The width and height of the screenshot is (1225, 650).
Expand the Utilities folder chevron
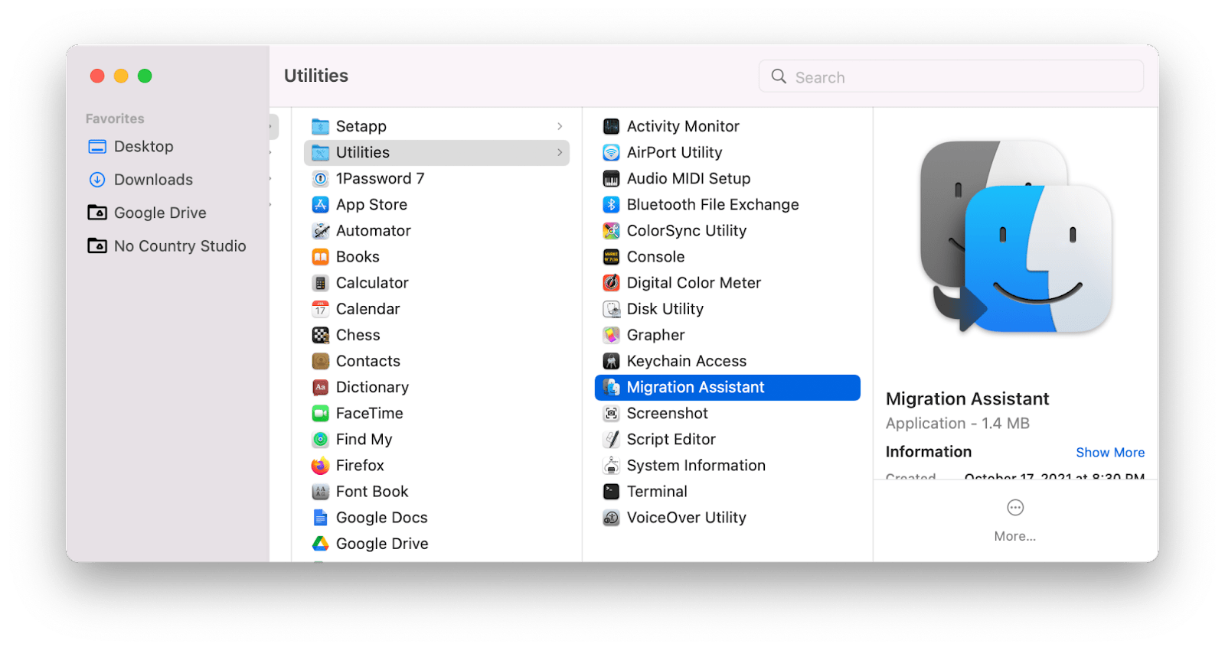point(560,152)
